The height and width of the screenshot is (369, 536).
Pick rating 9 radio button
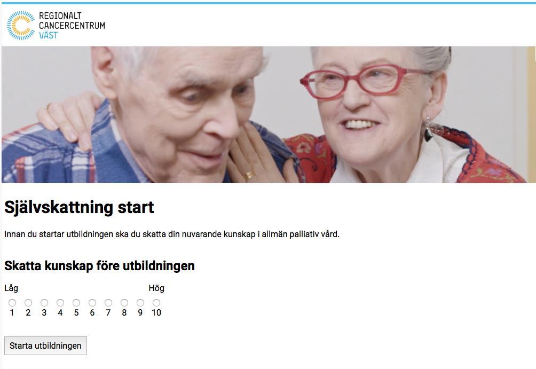click(140, 303)
